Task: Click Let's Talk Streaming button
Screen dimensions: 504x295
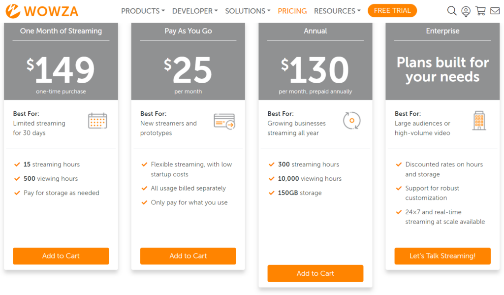Action: point(442,256)
